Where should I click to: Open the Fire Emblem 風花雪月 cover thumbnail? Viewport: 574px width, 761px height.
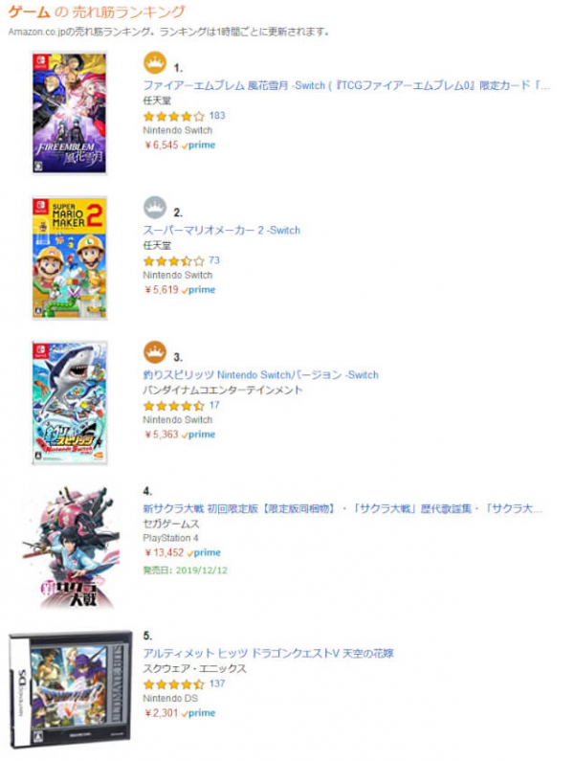pyautogui.click(x=70, y=113)
